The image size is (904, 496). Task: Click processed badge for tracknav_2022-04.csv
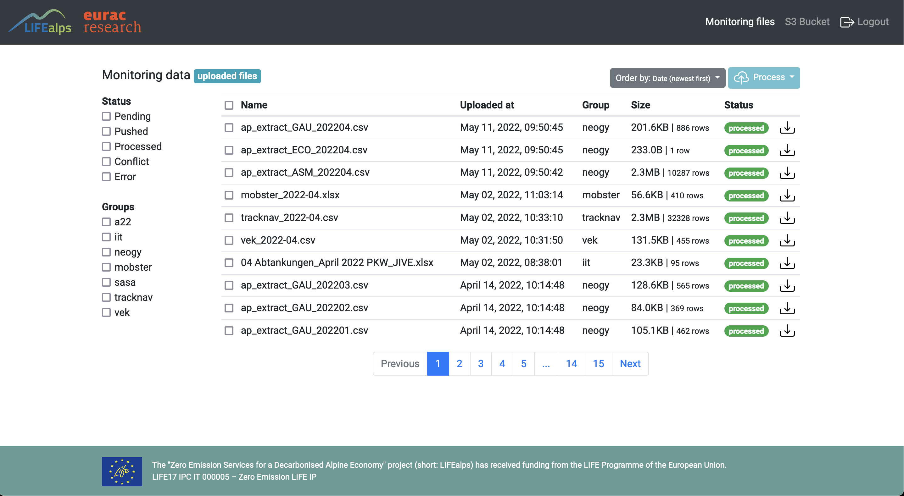(746, 218)
